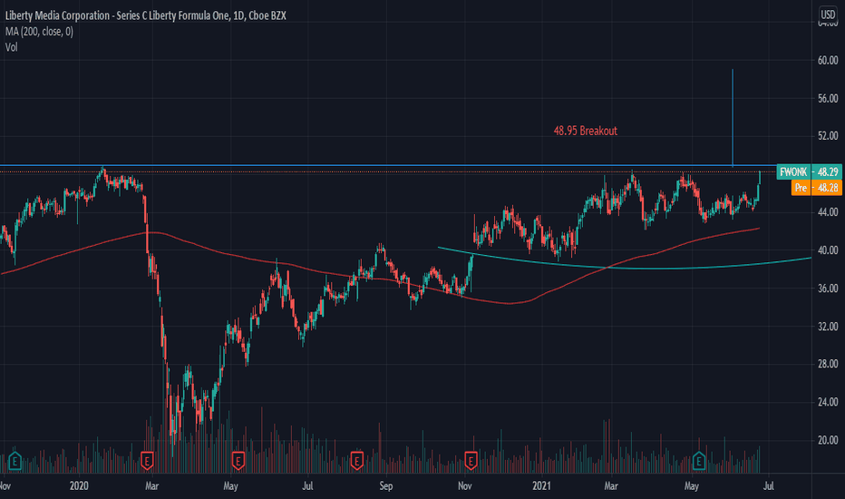The height and width of the screenshot is (499, 845).
Task: Click the Mar label right of 2021
Action: 610,486
